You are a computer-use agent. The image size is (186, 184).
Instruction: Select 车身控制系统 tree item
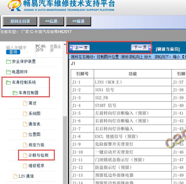coord(24,82)
